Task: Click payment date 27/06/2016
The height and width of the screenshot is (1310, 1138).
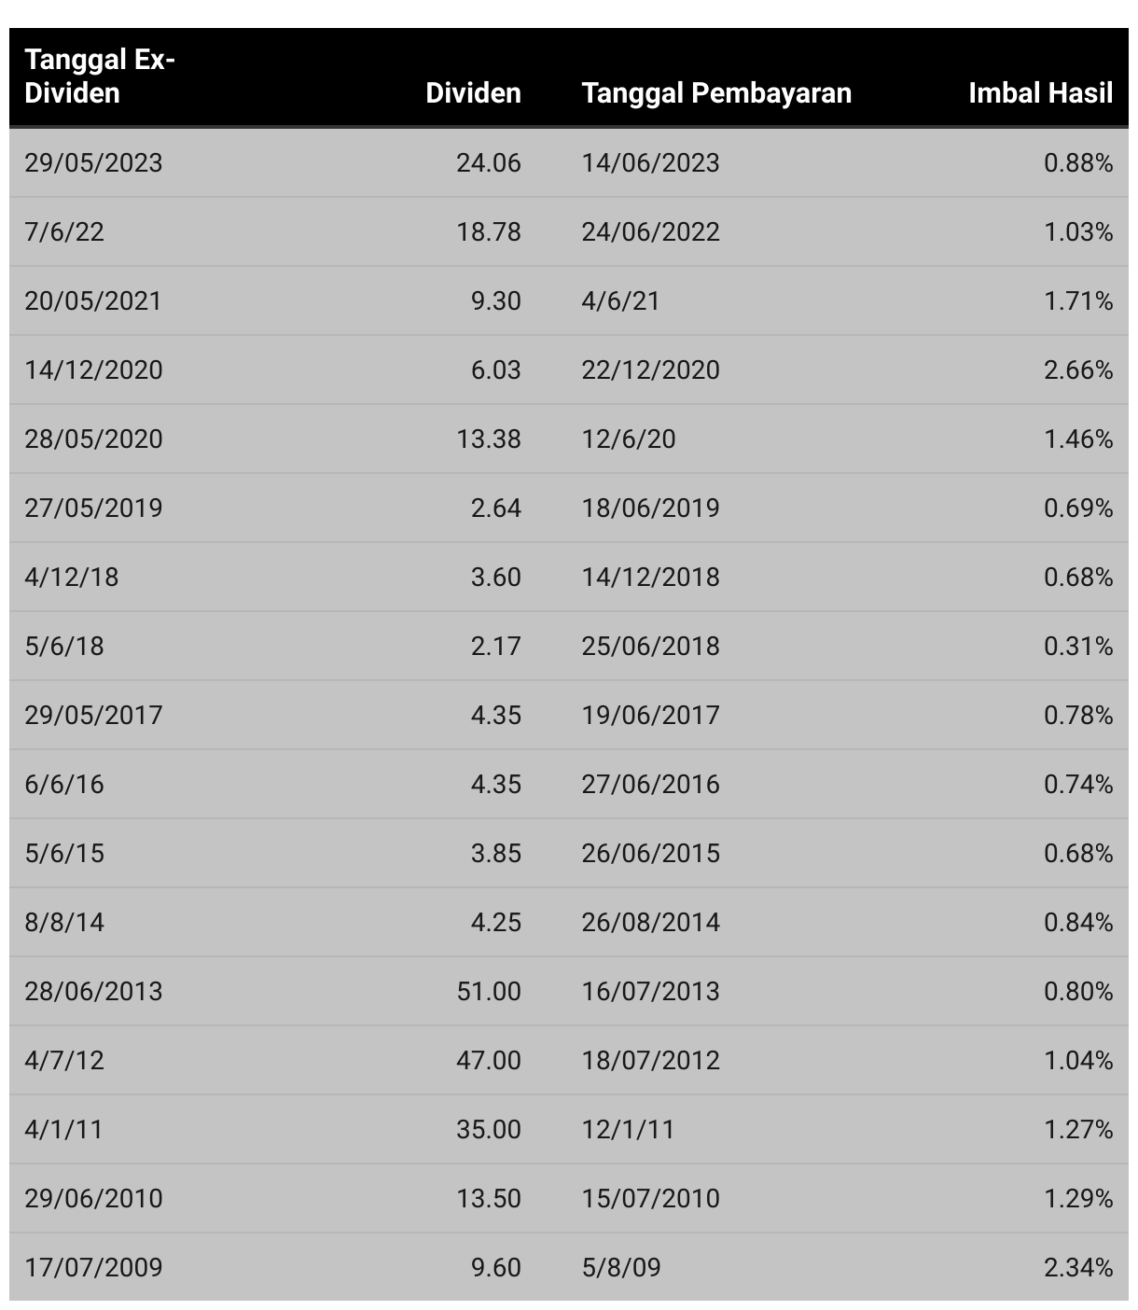Action: (650, 785)
